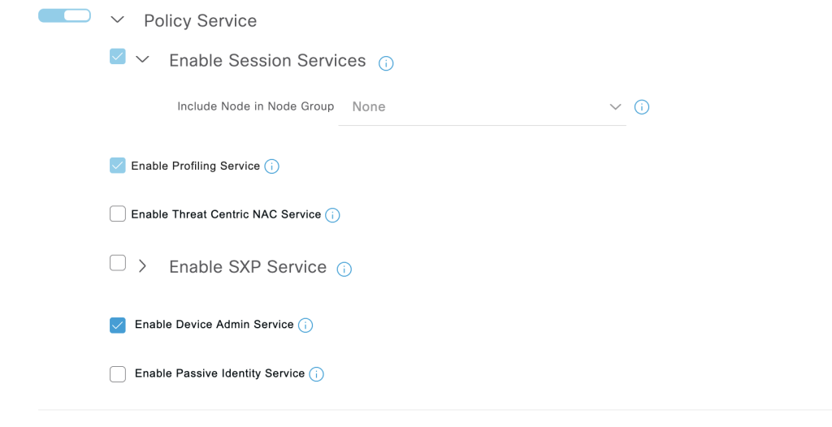
Task: Uncheck Enable Profiling Service checkbox
Action: [118, 166]
